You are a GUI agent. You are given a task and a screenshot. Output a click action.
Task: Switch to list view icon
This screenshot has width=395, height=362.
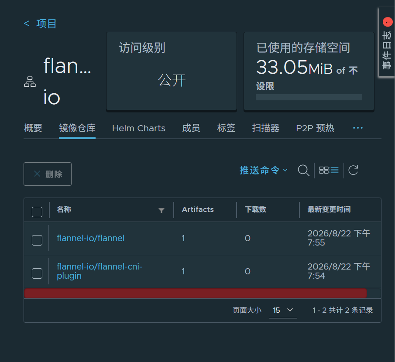click(x=334, y=170)
